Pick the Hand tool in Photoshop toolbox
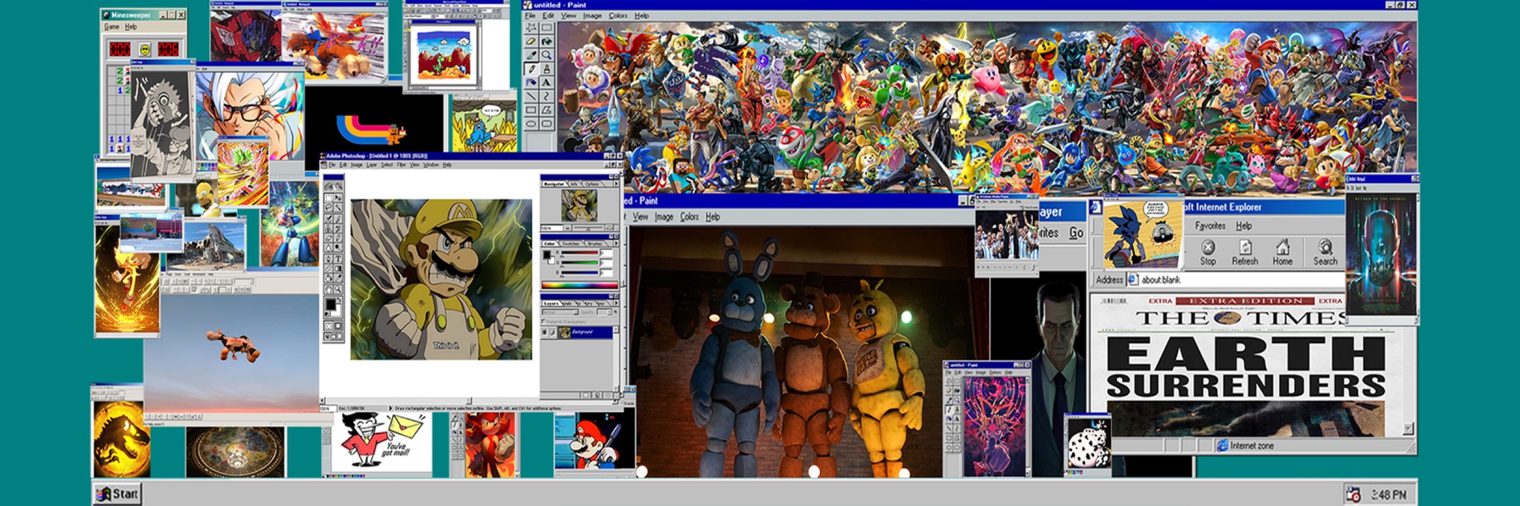1520x506 pixels. tap(329, 289)
